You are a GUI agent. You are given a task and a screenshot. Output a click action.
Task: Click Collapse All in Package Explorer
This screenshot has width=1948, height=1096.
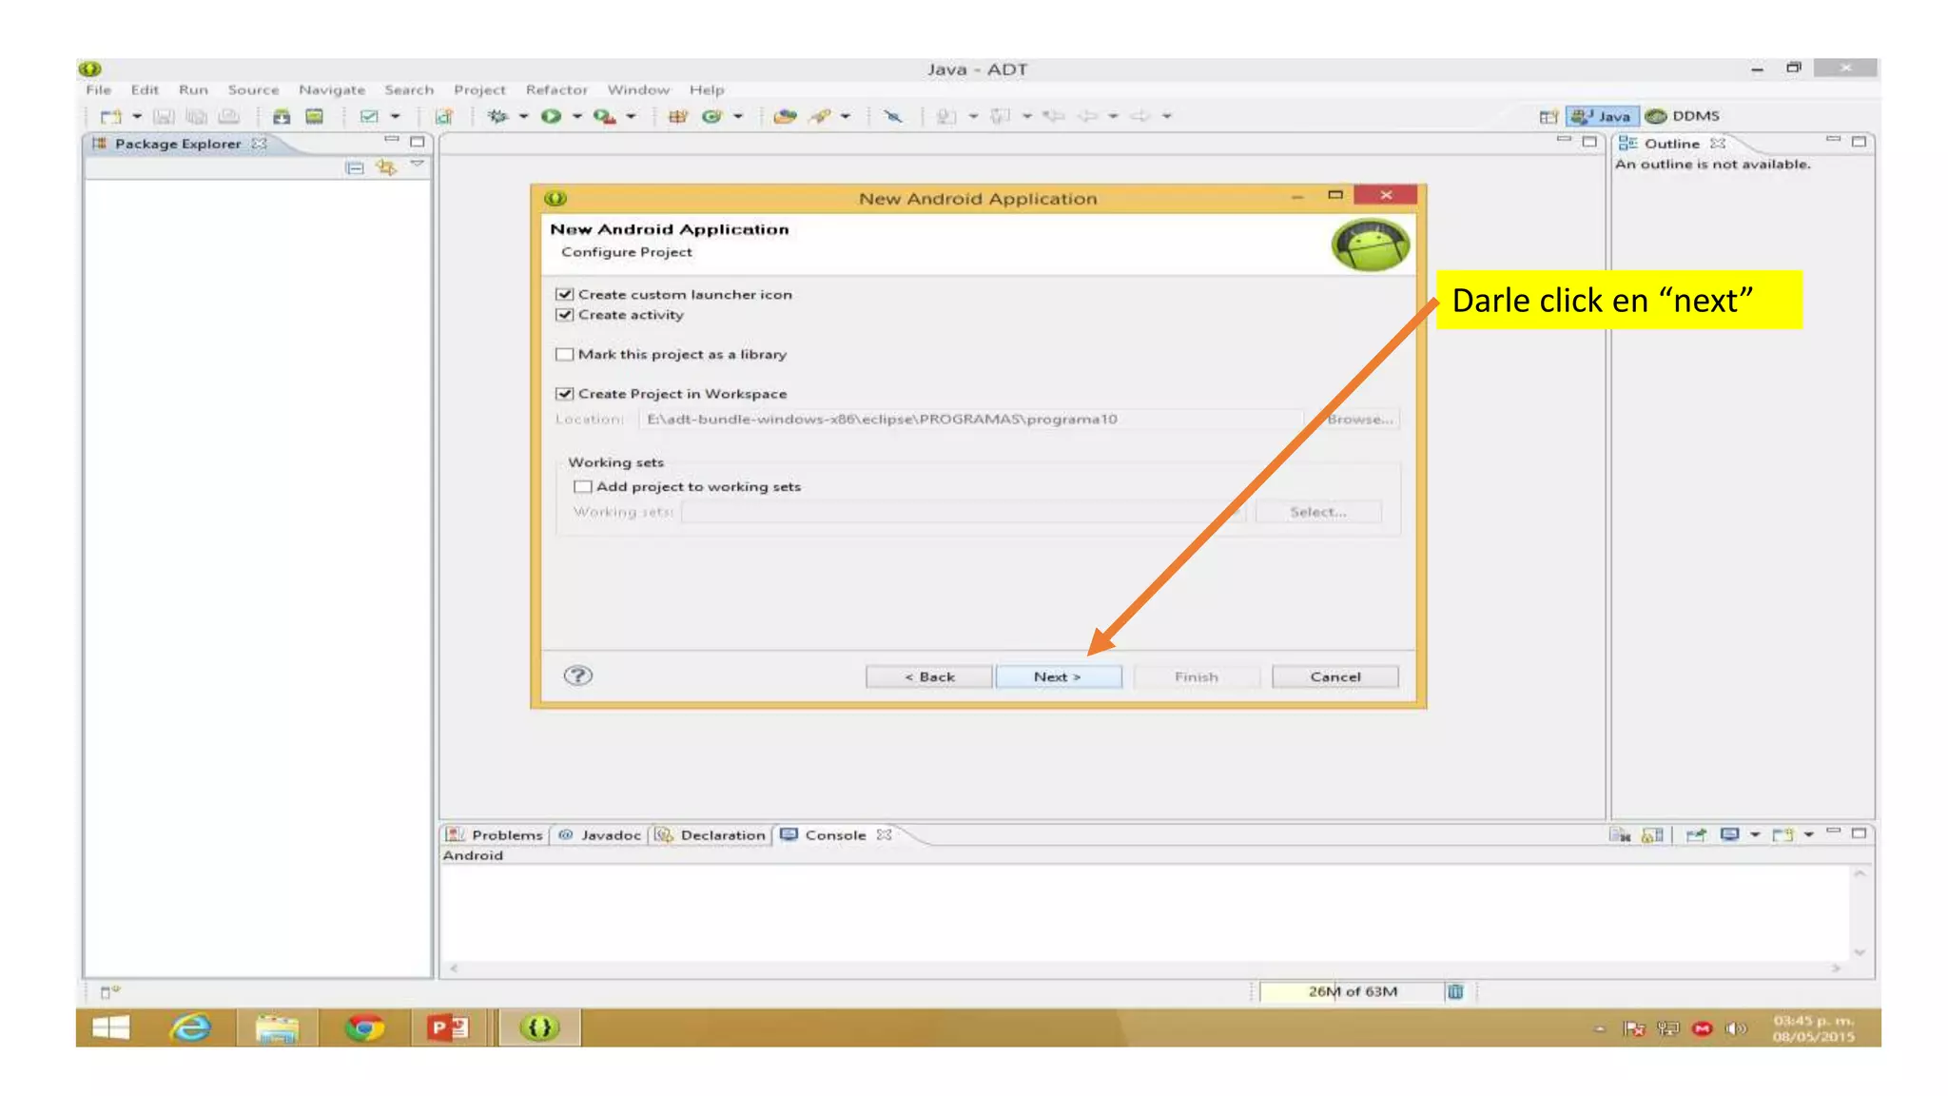355,167
